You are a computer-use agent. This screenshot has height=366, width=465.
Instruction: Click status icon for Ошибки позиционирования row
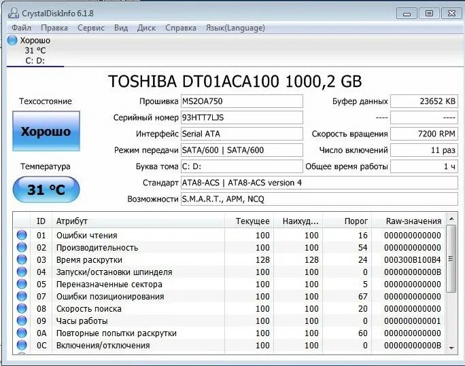pos(22,296)
